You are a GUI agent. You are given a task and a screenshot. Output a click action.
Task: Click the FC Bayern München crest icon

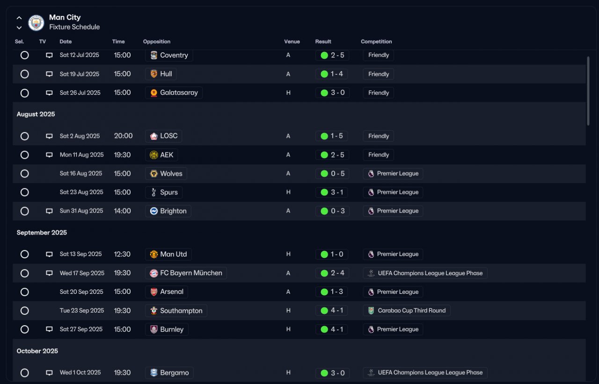153,273
